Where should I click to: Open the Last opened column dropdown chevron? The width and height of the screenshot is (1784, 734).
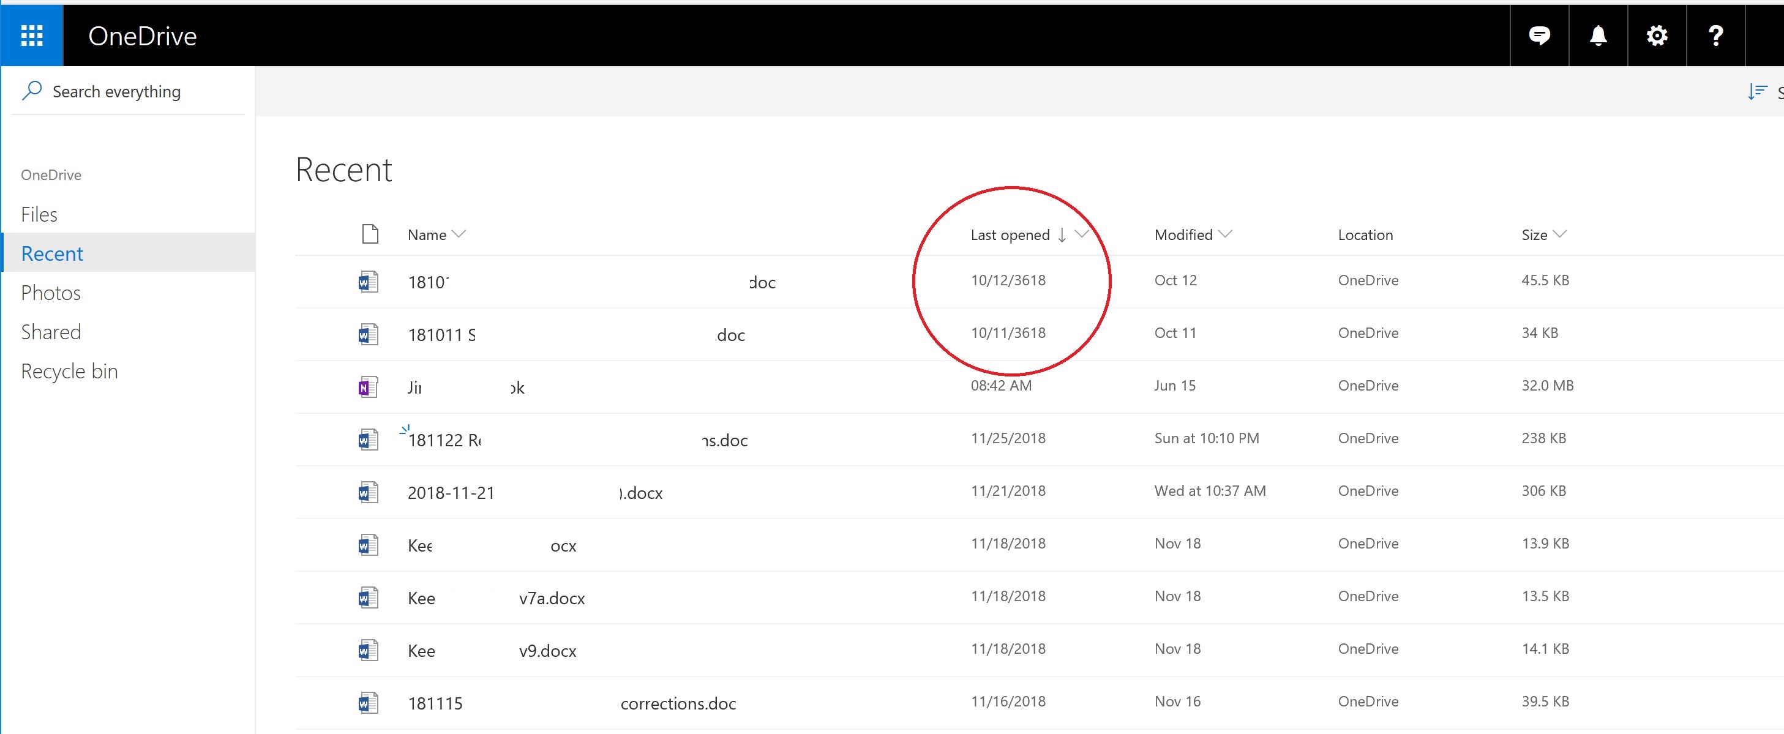[x=1081, y=234]
